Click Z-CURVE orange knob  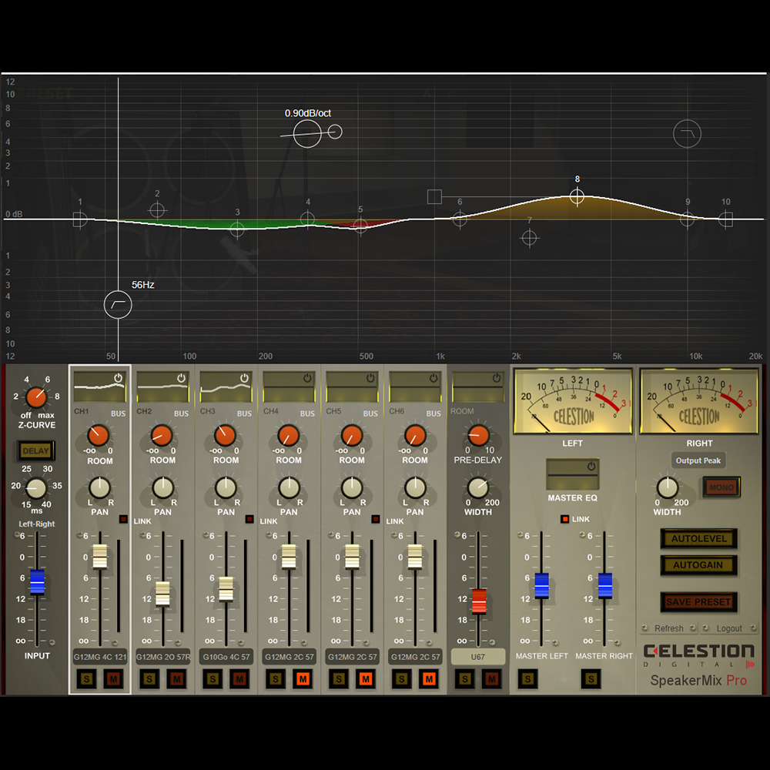coord(35,397)
